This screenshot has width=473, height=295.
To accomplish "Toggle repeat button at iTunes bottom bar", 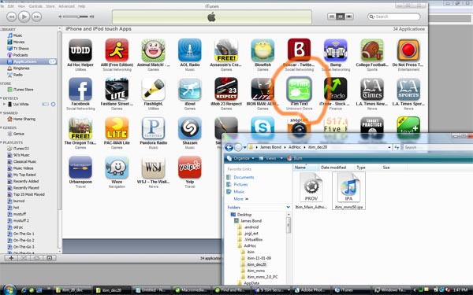I will 36,258.
